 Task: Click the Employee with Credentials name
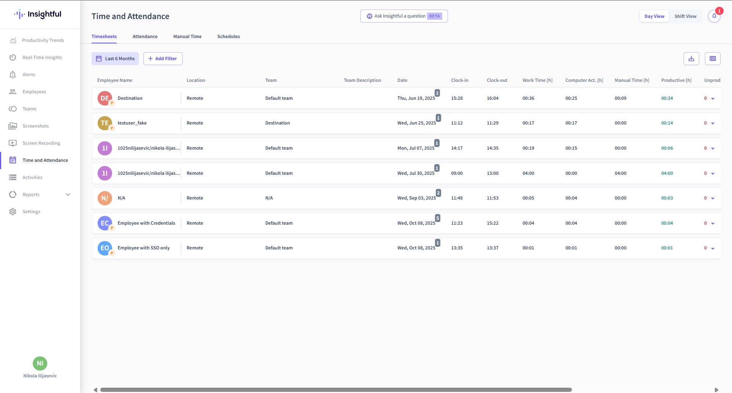[146, 223]
